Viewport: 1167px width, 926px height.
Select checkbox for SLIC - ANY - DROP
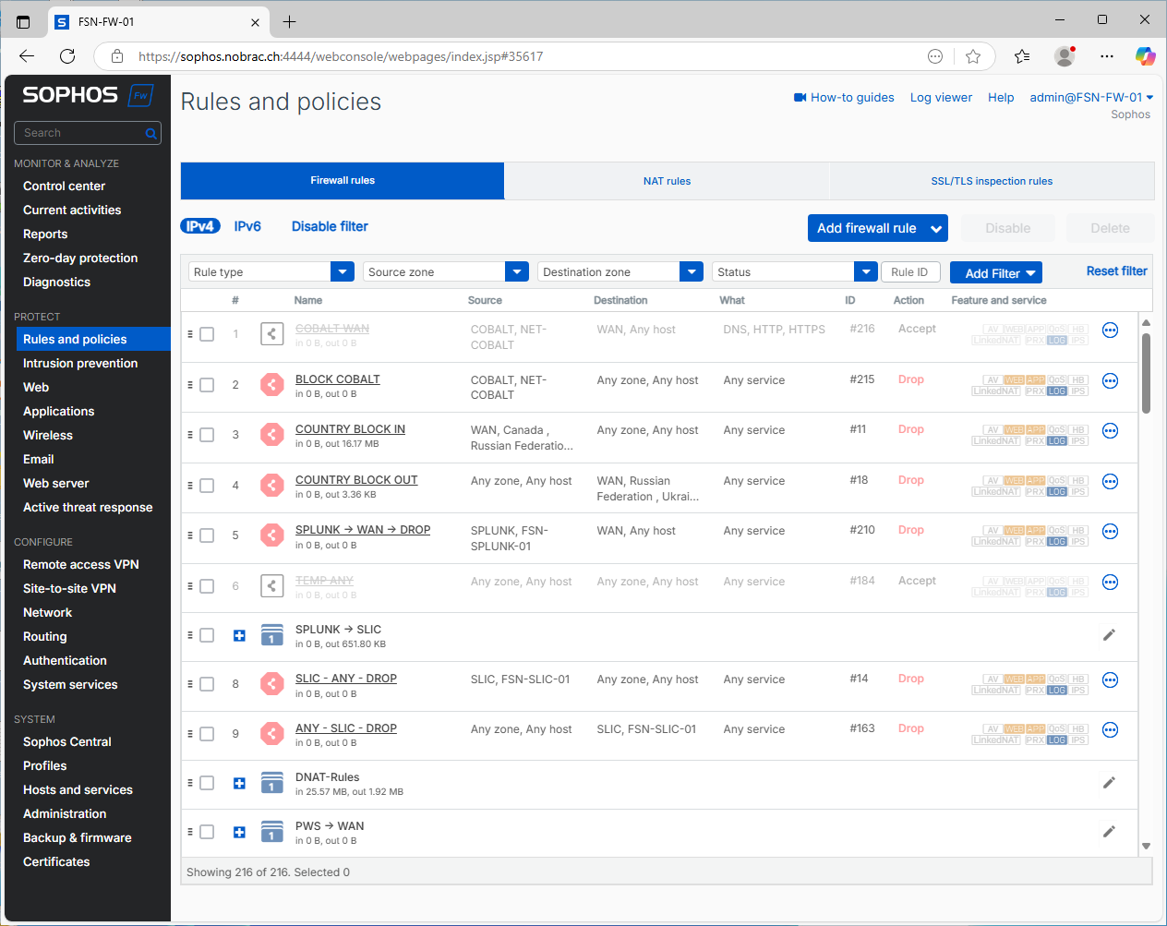[x=207, y=684]
